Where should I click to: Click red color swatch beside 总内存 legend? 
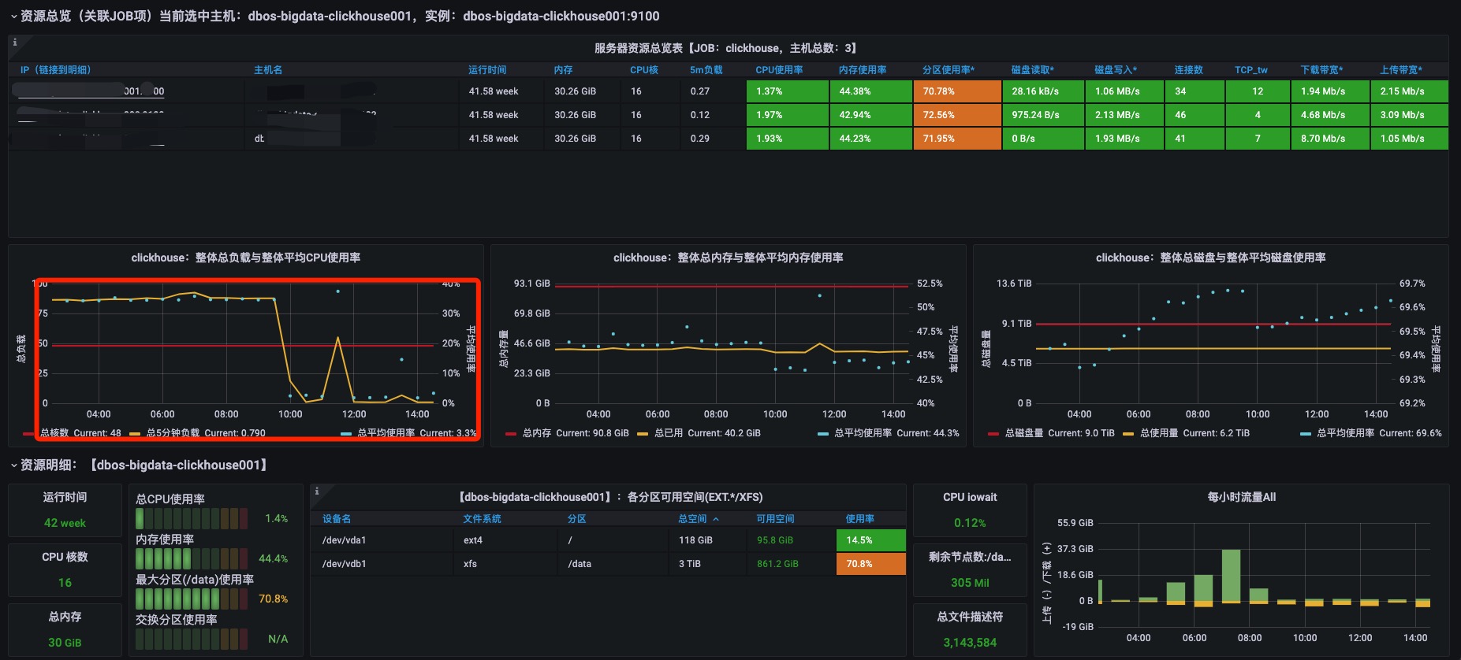[511, 434]
